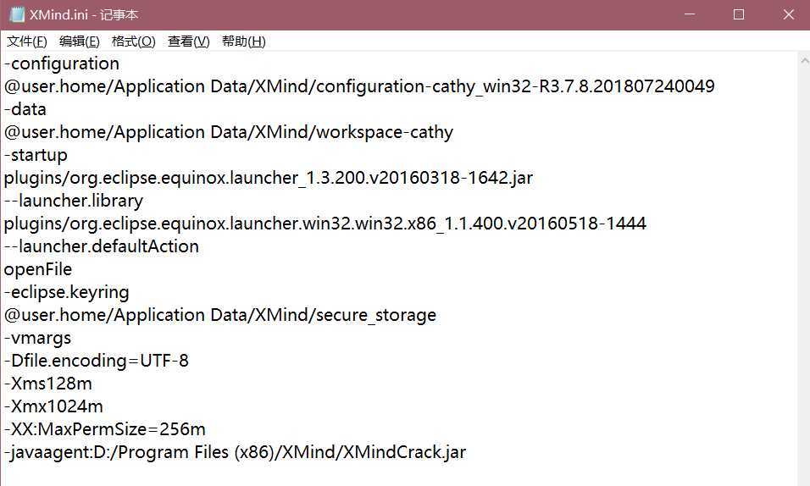Open the 查看(V) menu

coord(188,41)
